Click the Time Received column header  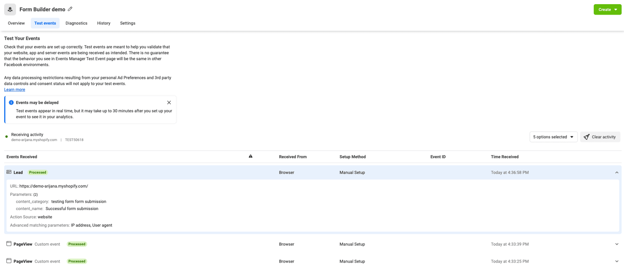[505, 157]
